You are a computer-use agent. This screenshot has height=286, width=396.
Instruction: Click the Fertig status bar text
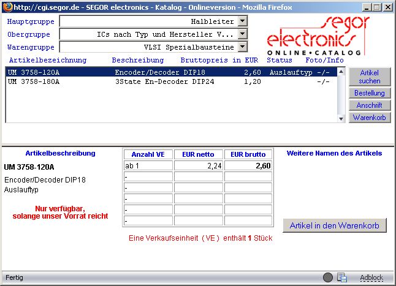14,277
